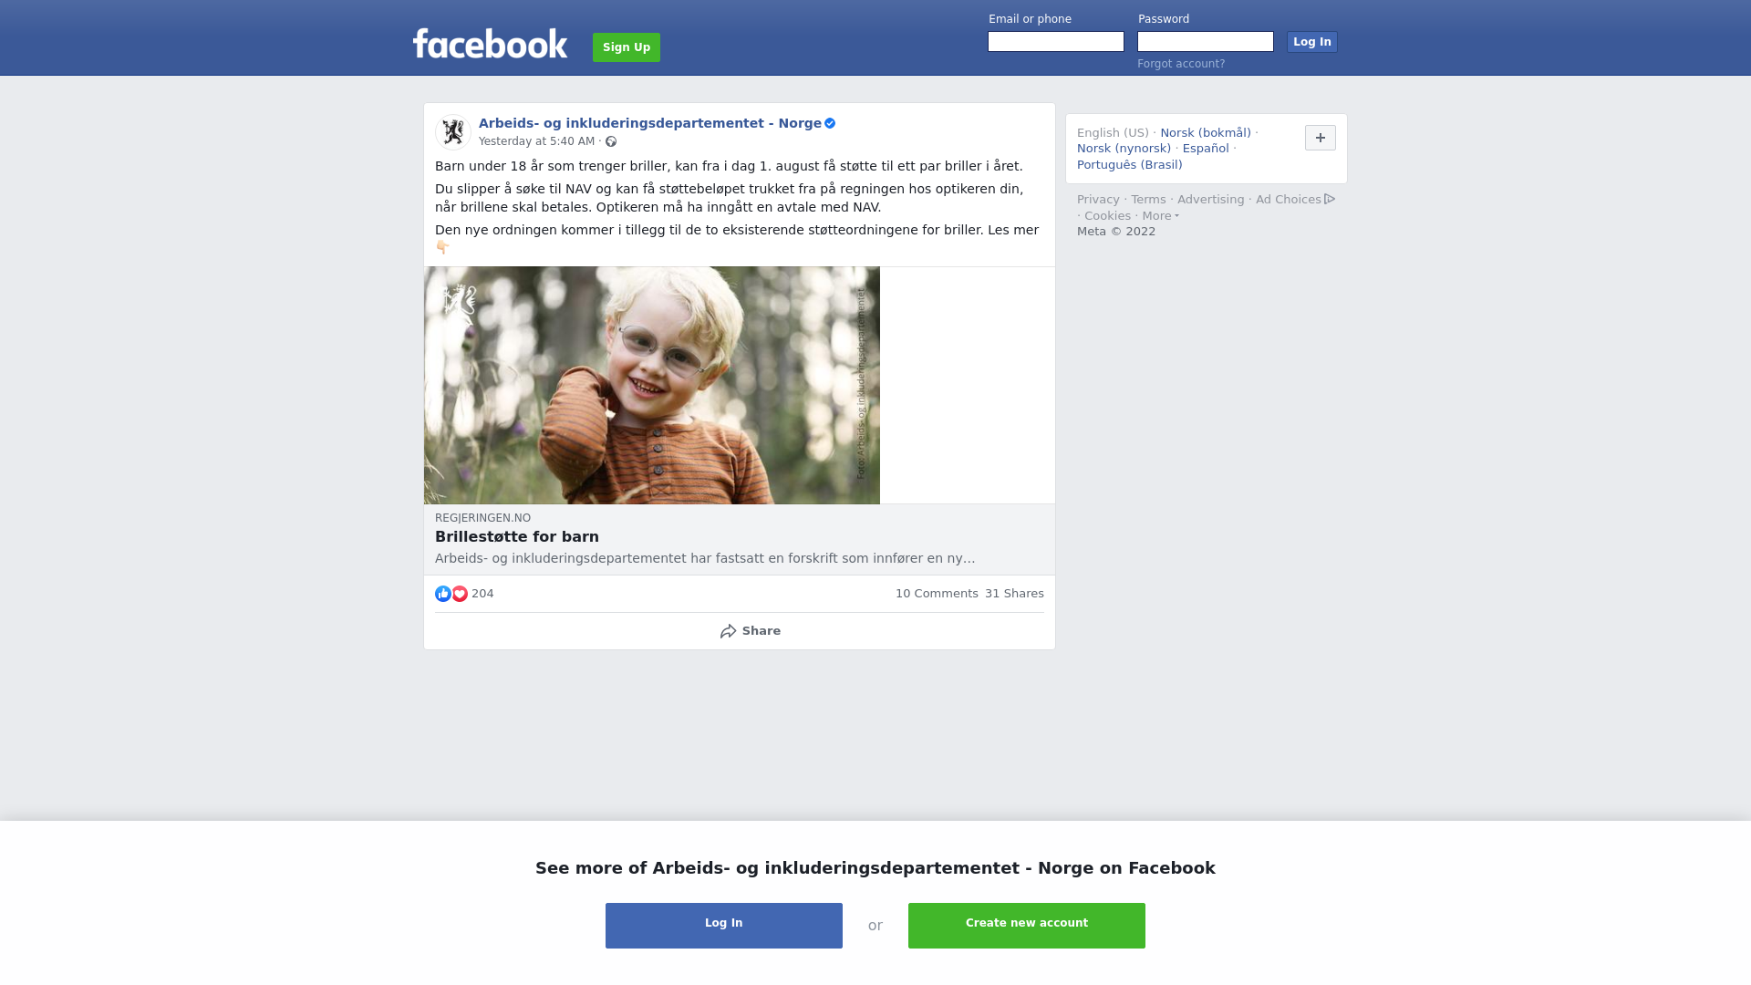Viewport: 1751px width, 985px height.
Task: Click Create new account button
Action: (1027, 926)
